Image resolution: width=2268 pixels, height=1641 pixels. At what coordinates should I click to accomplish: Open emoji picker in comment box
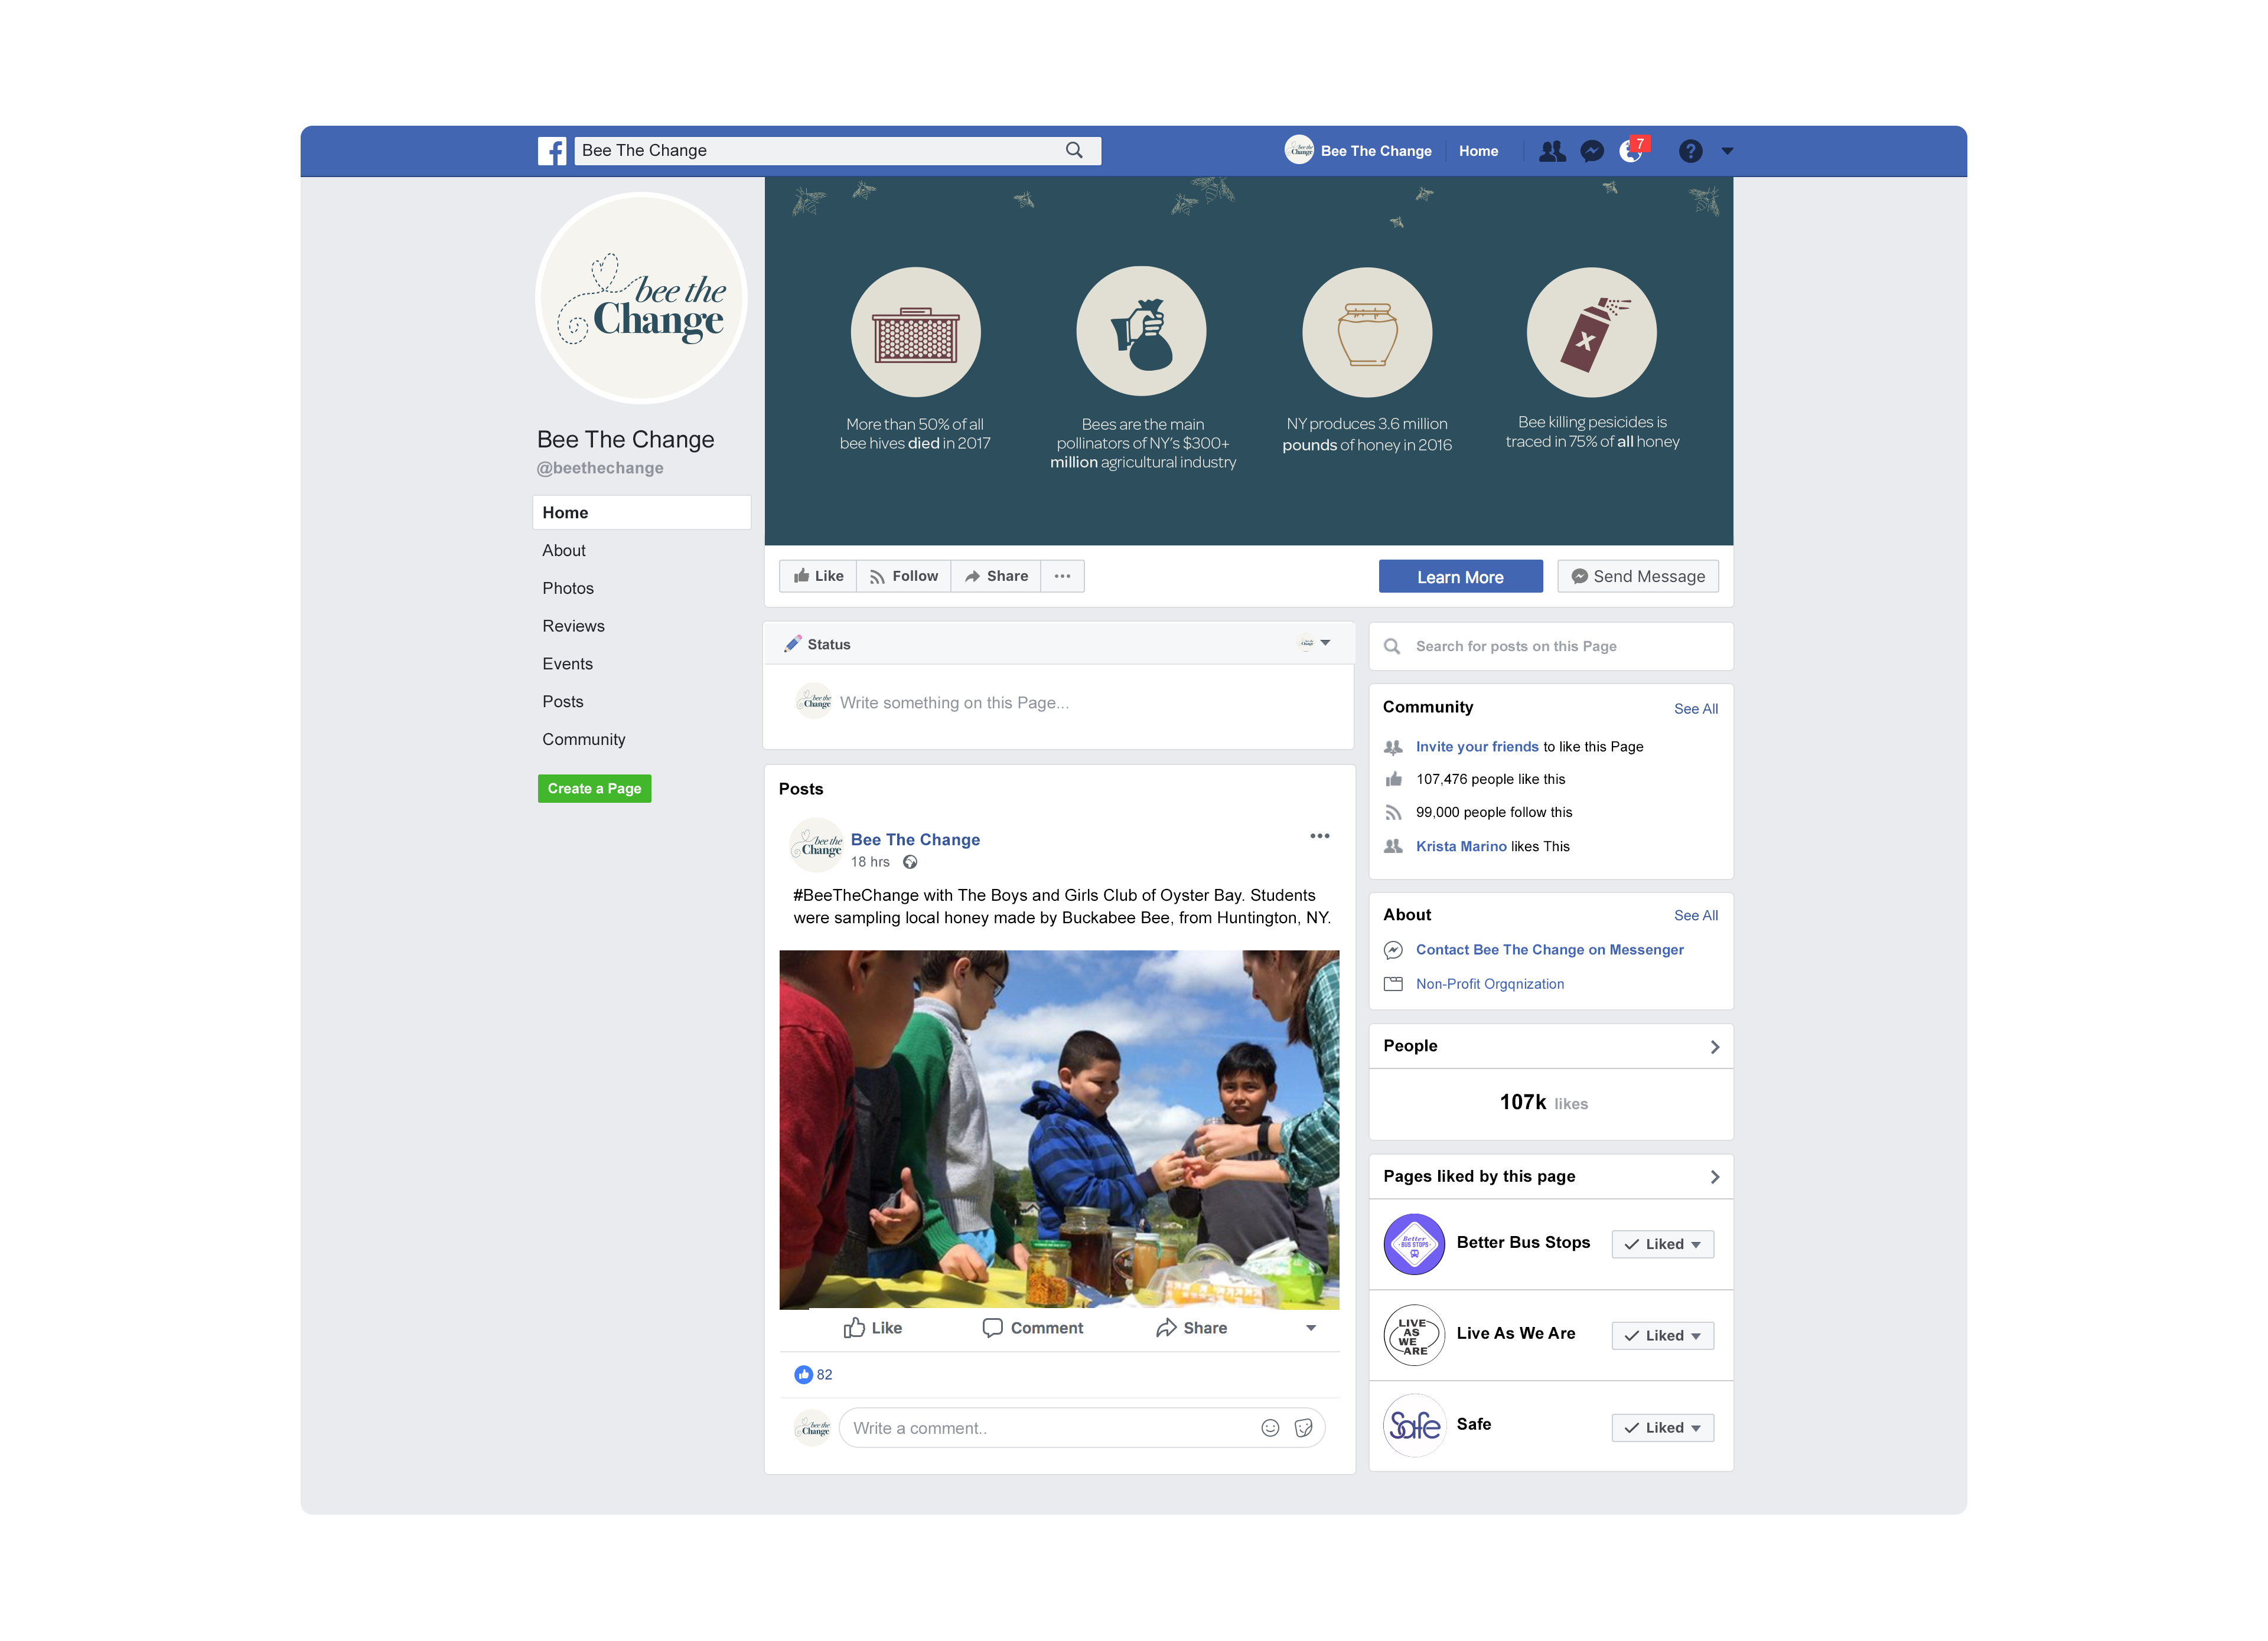1270,1428
